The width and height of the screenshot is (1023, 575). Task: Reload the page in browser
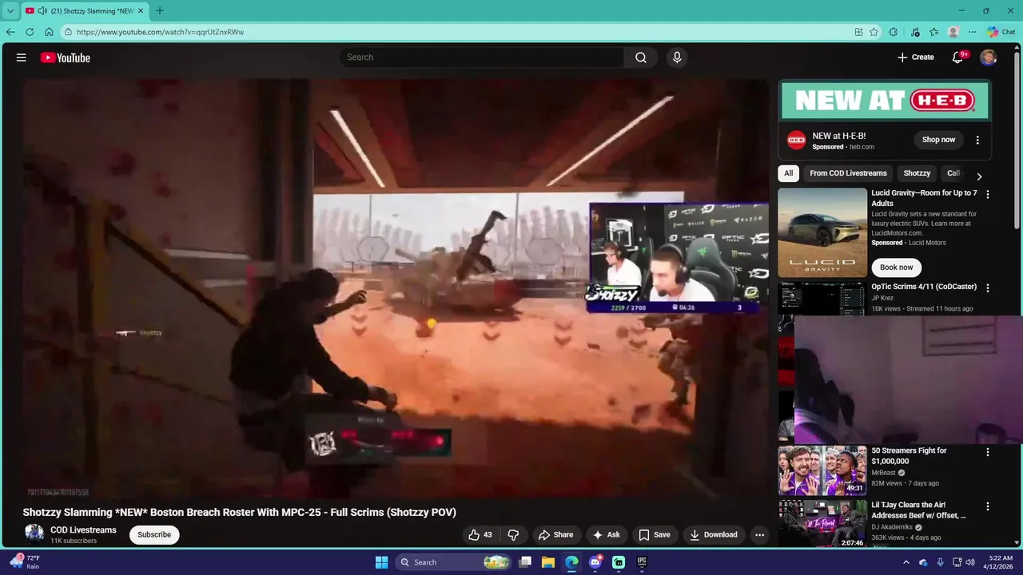coord(30,32)
